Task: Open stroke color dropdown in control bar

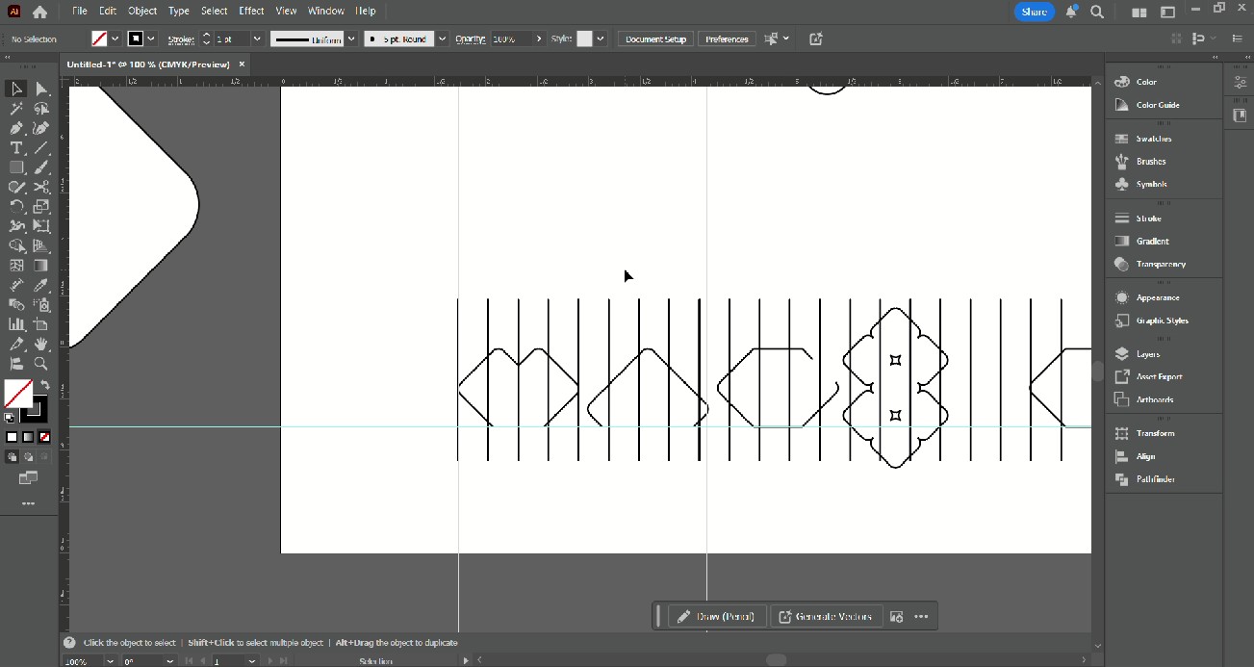Action: [x=152, y=38]
